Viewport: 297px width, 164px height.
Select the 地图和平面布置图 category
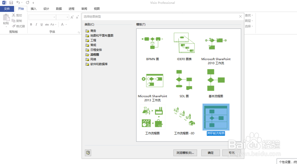(x=99, y=36)
